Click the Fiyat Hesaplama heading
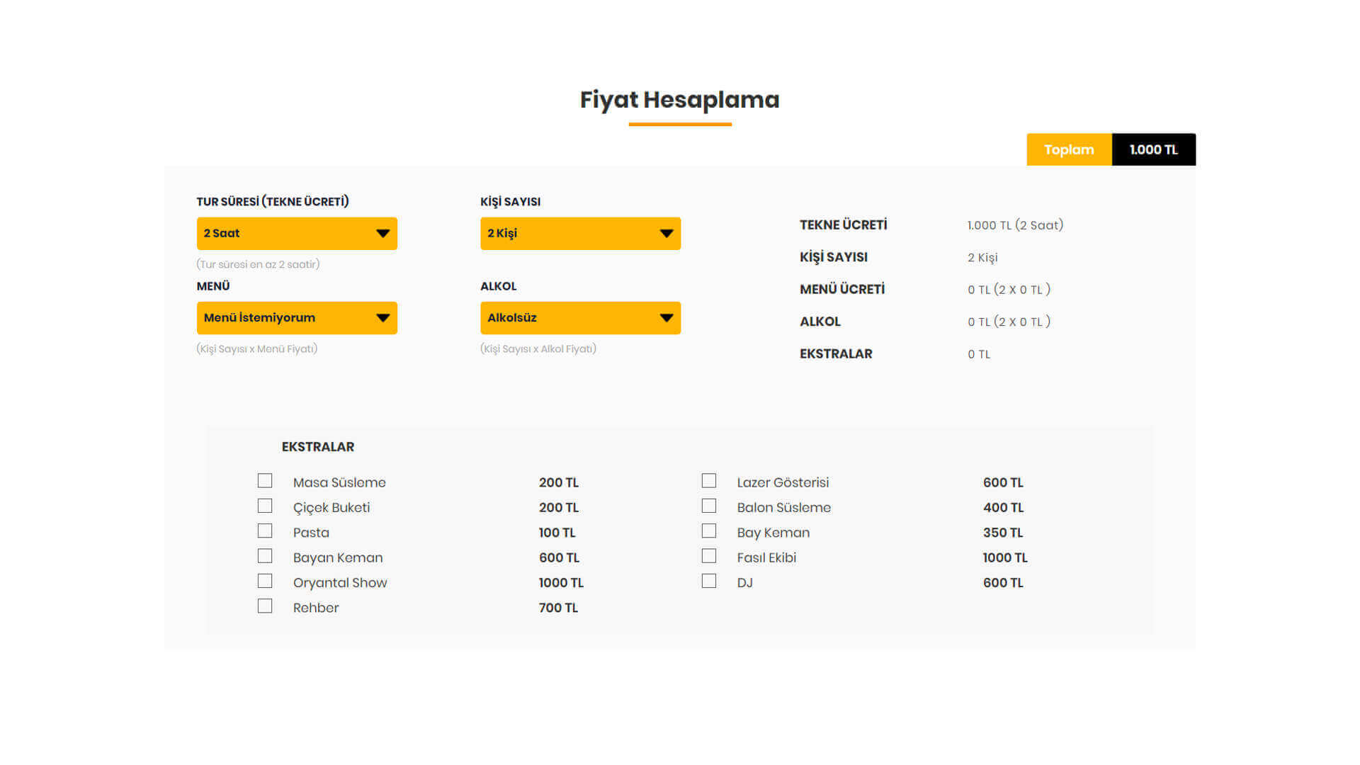 pos(680,100)
